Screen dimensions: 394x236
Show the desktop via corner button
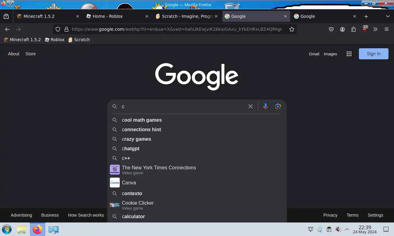click(386, 229)
